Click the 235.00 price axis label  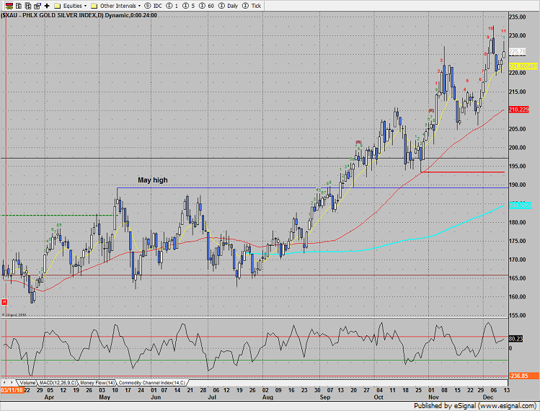(517, 17)
